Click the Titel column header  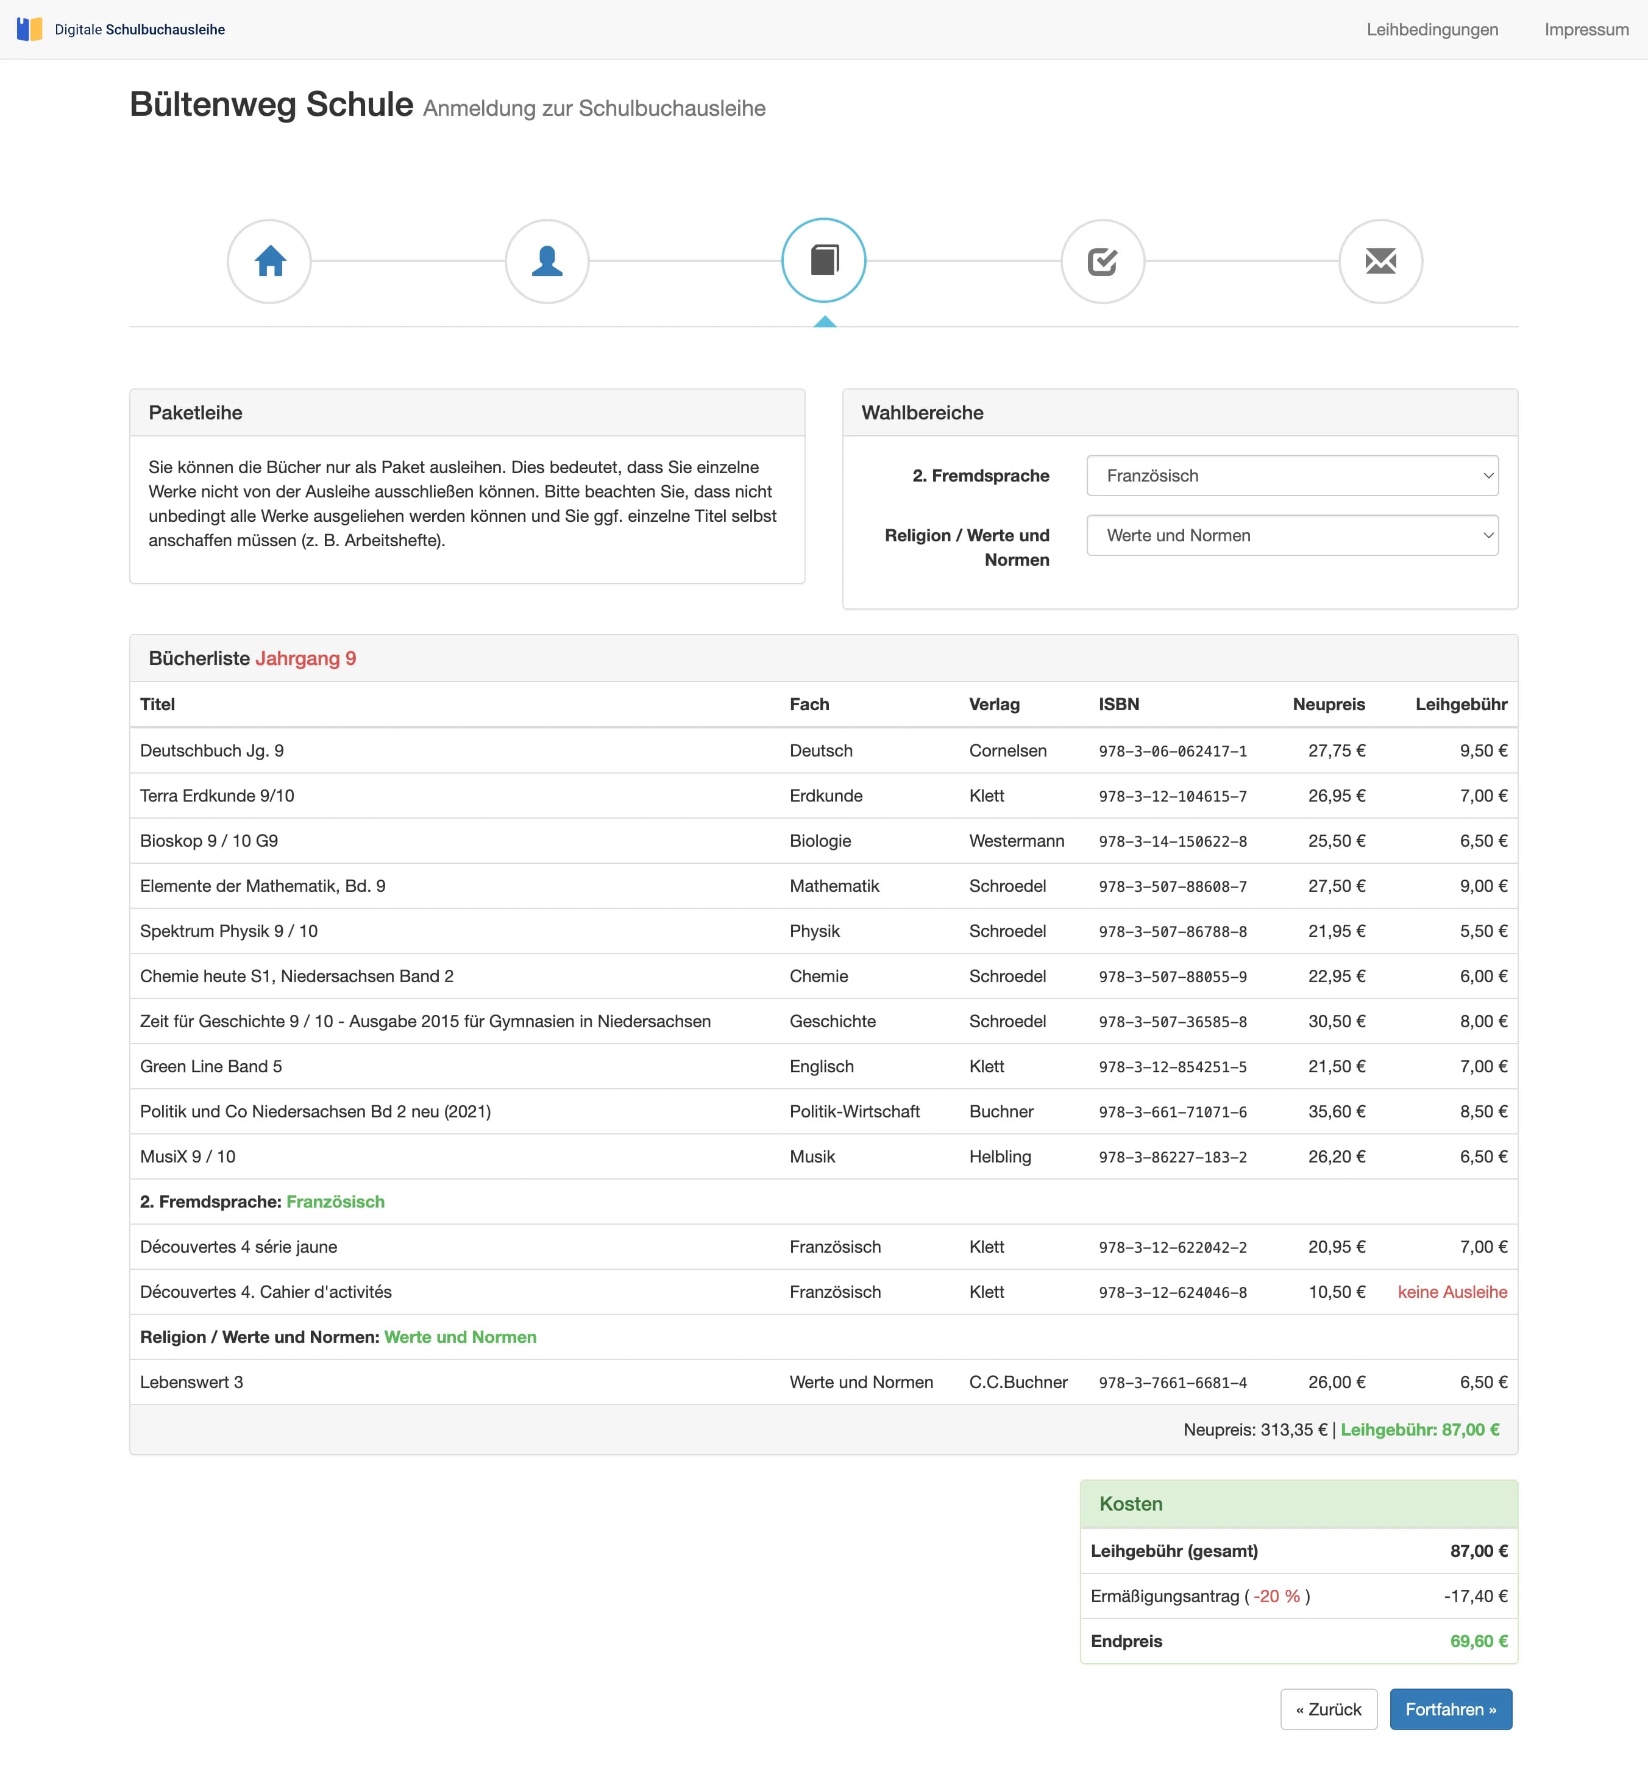pos(158,703)
